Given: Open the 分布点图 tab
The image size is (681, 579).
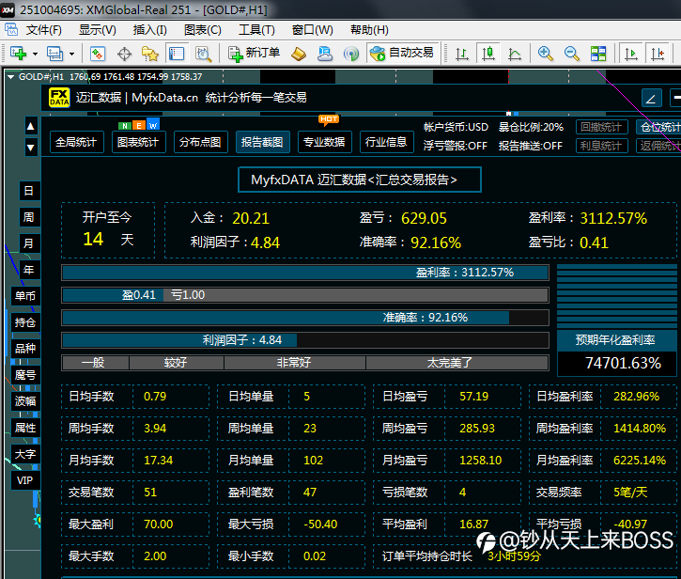Looking at the screenshot, I should [x=201, y=142].
